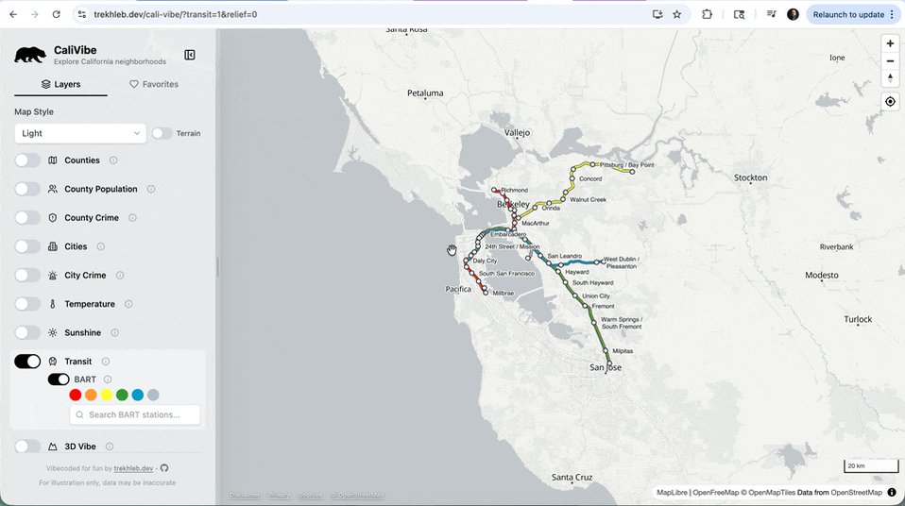Open the OpenMapTiles attribution link
Viewport: 905px width, 506px height.
(x=768, y=492)
